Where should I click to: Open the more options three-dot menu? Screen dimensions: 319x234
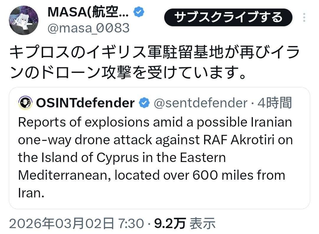pyautogui.click(x=304, y=18)
